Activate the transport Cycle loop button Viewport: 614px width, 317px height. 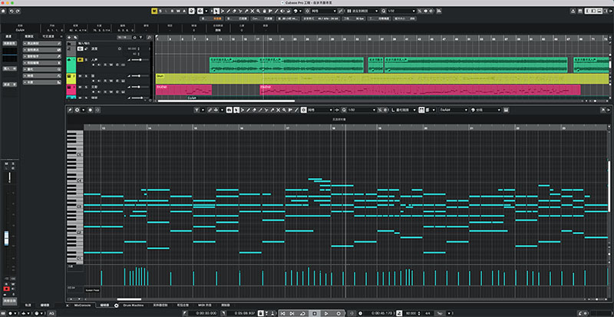tap(302, 313)
